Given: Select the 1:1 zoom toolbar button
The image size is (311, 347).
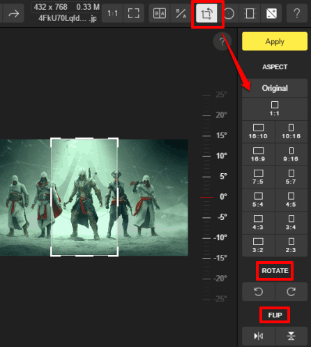Looking at the screenshot, I should 112,13.
